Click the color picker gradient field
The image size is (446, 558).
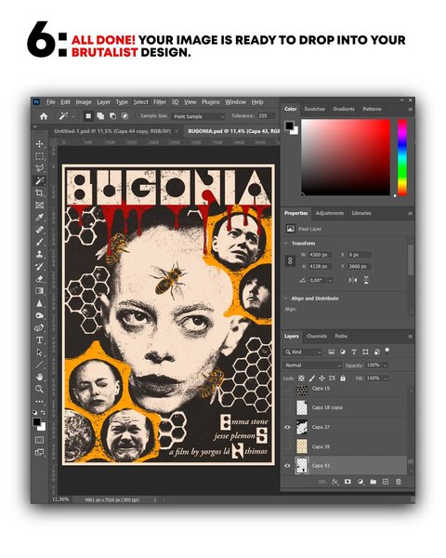pyautogui.click(x=346, y=157)
